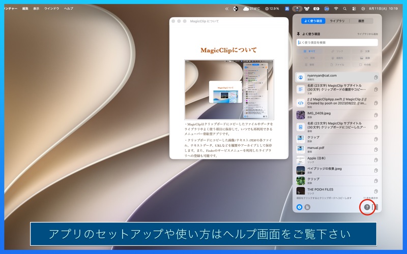
Task: Open the ヘルプ menu in the menu bar
Action: (x=69, y=9)
